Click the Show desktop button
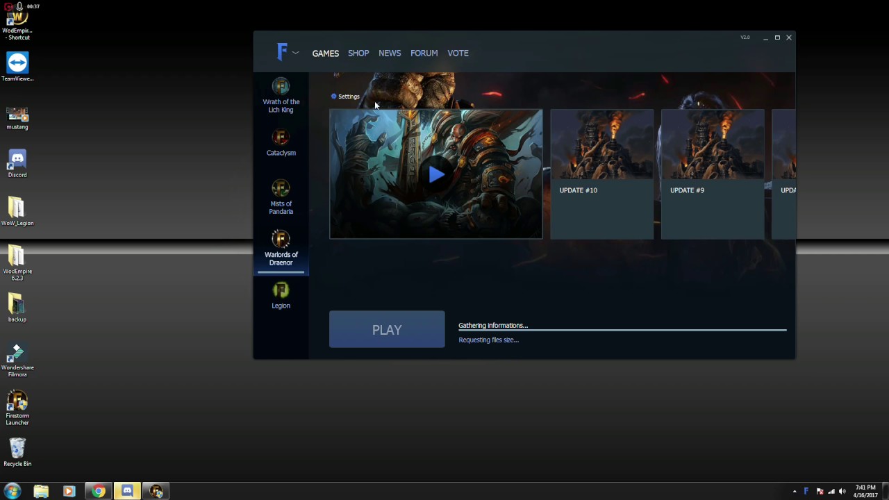Screen dimensions: 889x500 885,491
